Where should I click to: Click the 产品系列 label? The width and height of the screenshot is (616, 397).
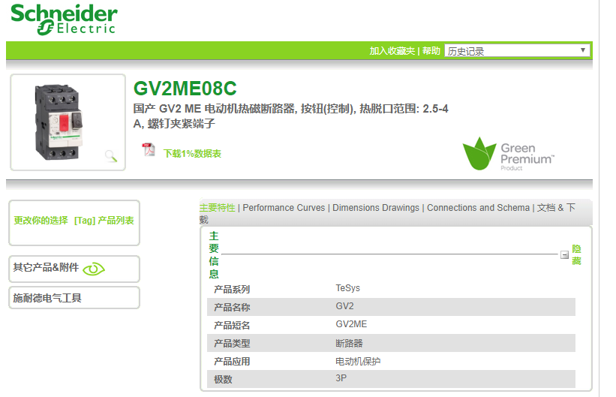click(232, 289)
